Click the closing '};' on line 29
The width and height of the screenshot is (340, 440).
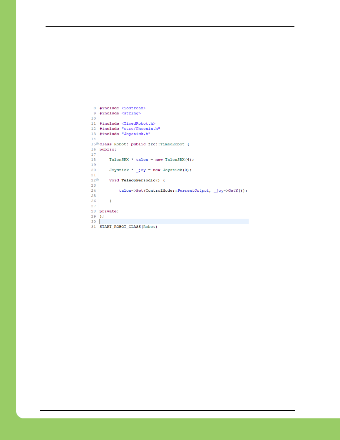coord(102,216)
